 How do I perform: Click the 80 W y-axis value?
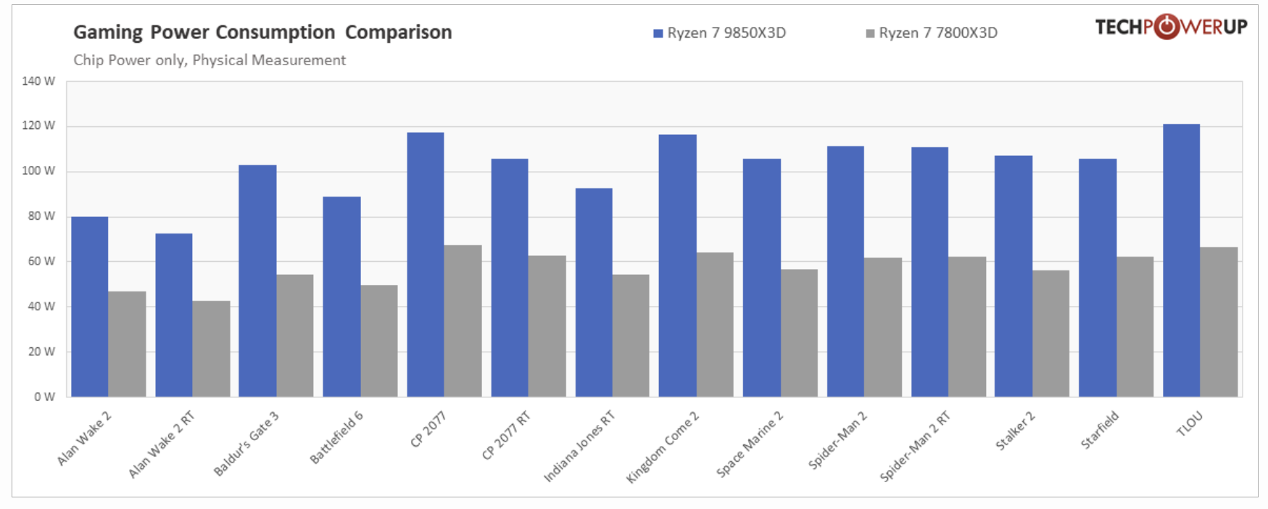click(x=41, y=216)
